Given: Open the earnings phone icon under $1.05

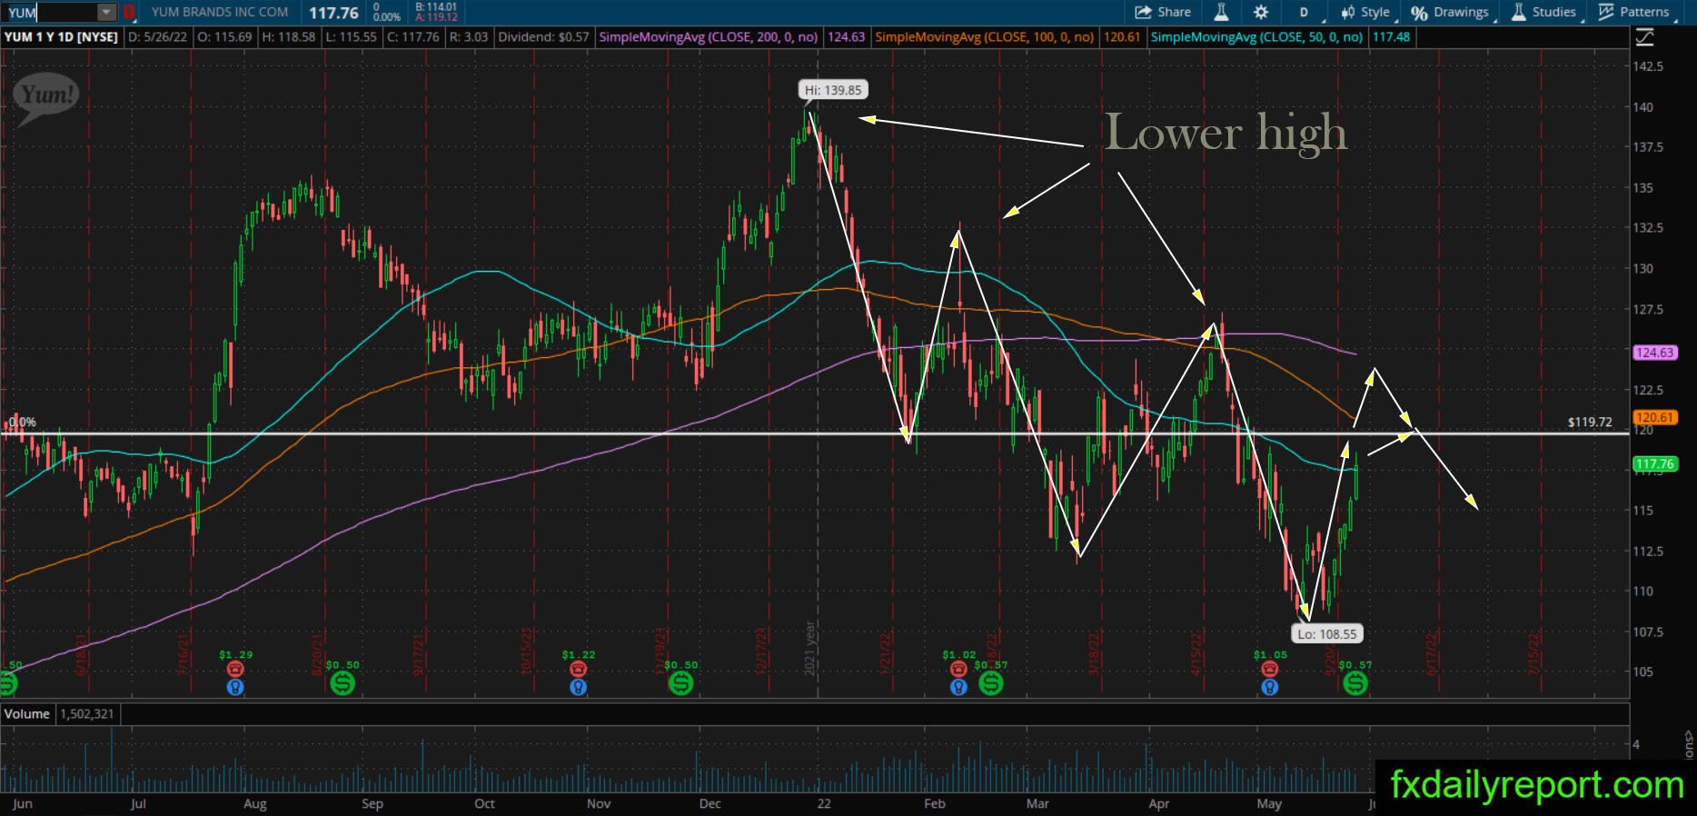Looking at the screenshot, I should coord(1270,670).
